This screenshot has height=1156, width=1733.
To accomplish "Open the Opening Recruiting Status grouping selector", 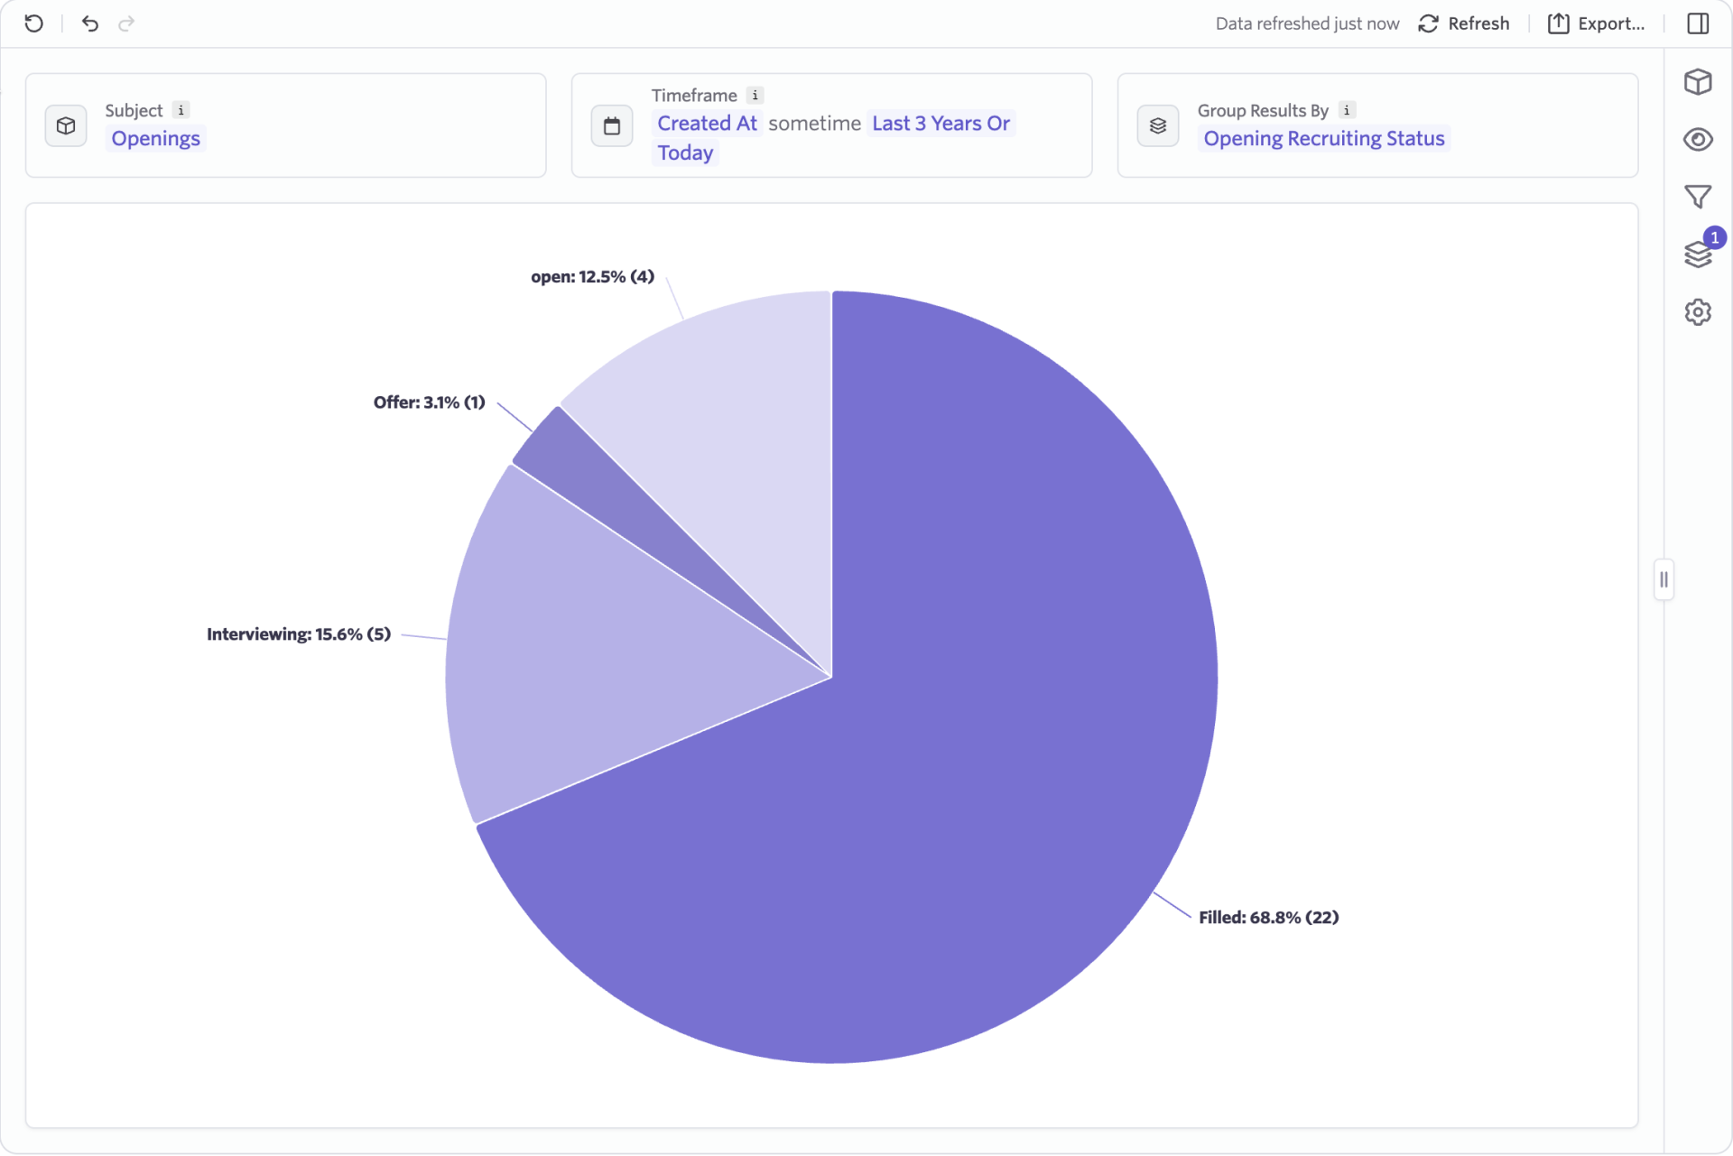I will point(1323,138).
